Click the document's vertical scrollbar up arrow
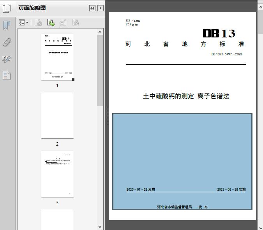 click(260, 3)
